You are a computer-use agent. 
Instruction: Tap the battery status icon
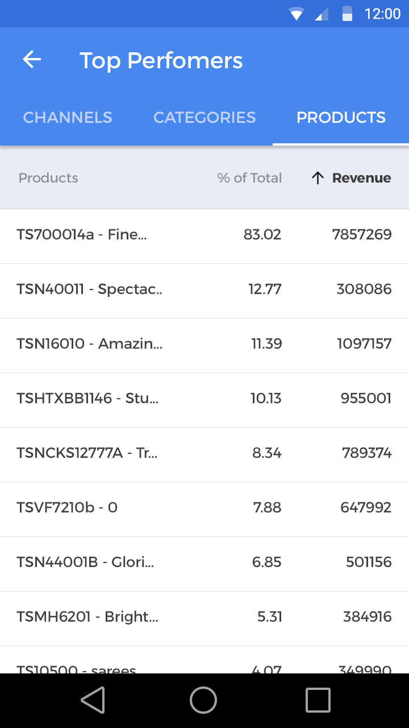[347, 14]
